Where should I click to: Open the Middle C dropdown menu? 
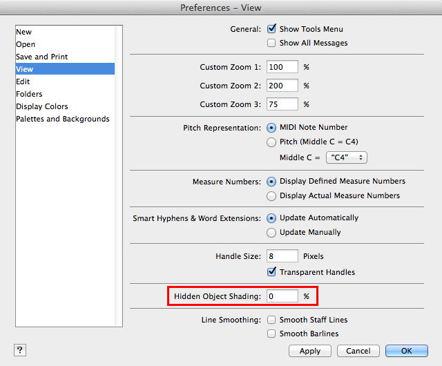pyautogui.click(x=346, y=157)
